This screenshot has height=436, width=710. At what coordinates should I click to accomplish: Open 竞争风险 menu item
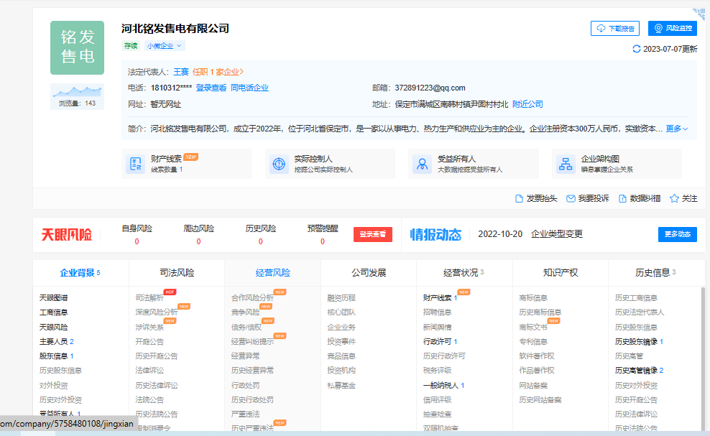[246, 312]
